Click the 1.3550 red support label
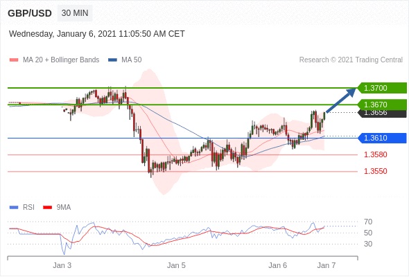This screenshot has height=277, width=409. (x=375, y=172)
